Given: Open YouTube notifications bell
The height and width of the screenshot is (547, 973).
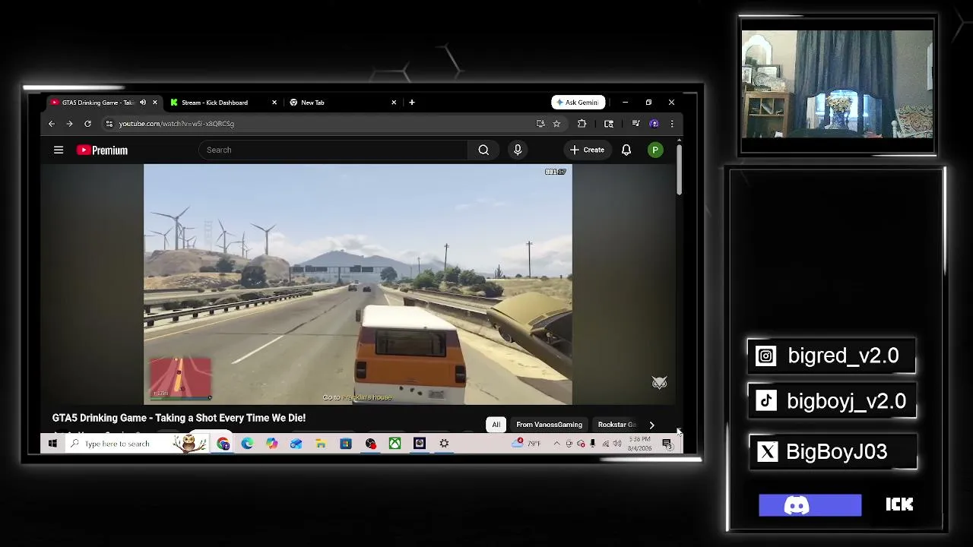Looking at the screenshot, I should [x=626, y=150].
